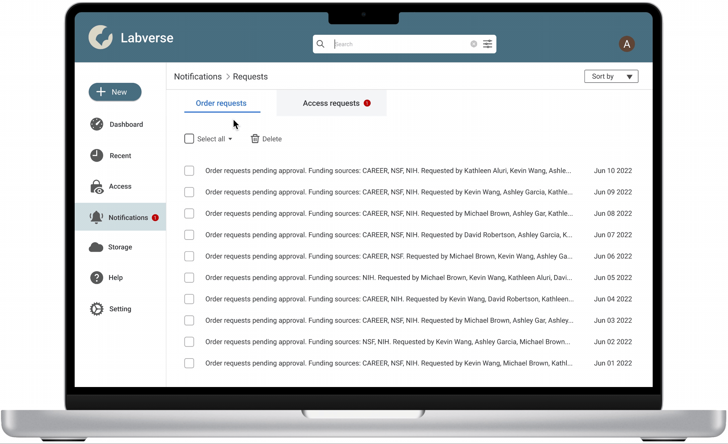Screen dimensions: 728x444
Task: Expand the Select all dropdown arrow
Action: 230,139
